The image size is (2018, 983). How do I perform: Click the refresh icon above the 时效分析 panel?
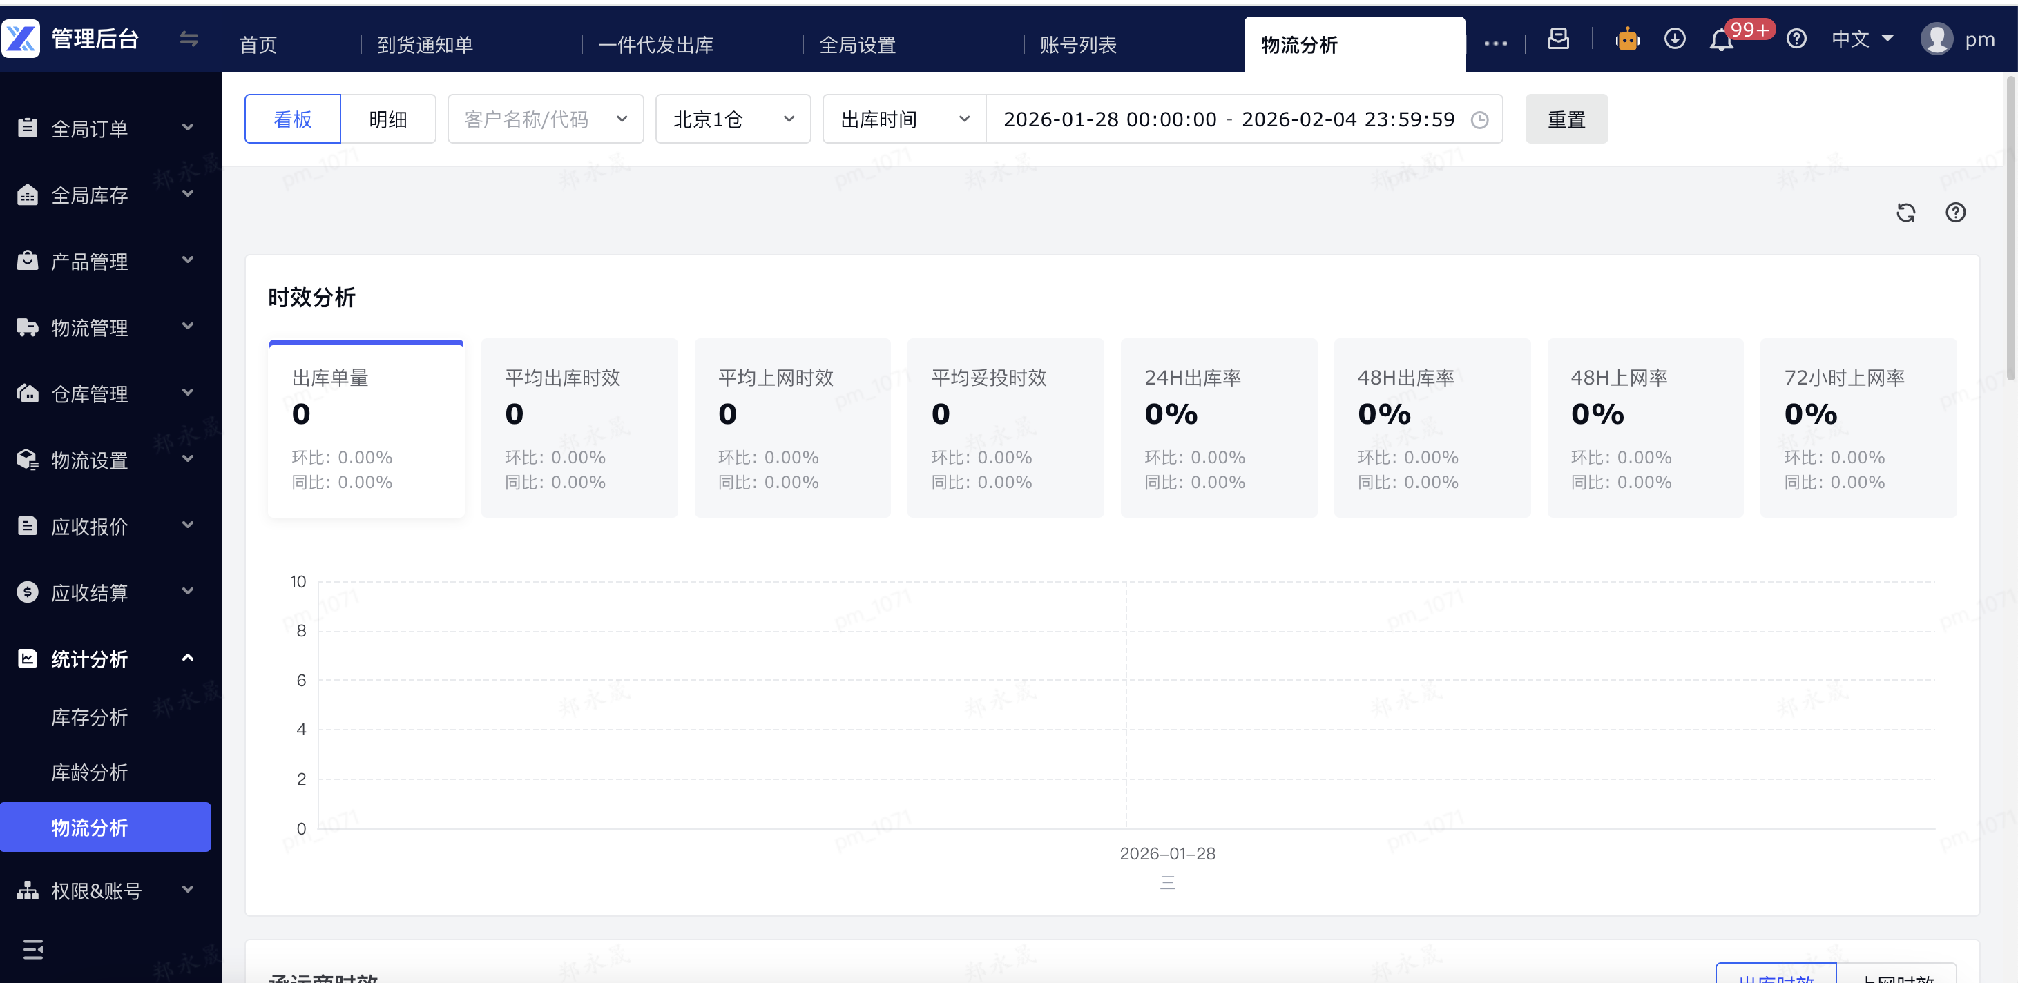[x=1905, y=212]
